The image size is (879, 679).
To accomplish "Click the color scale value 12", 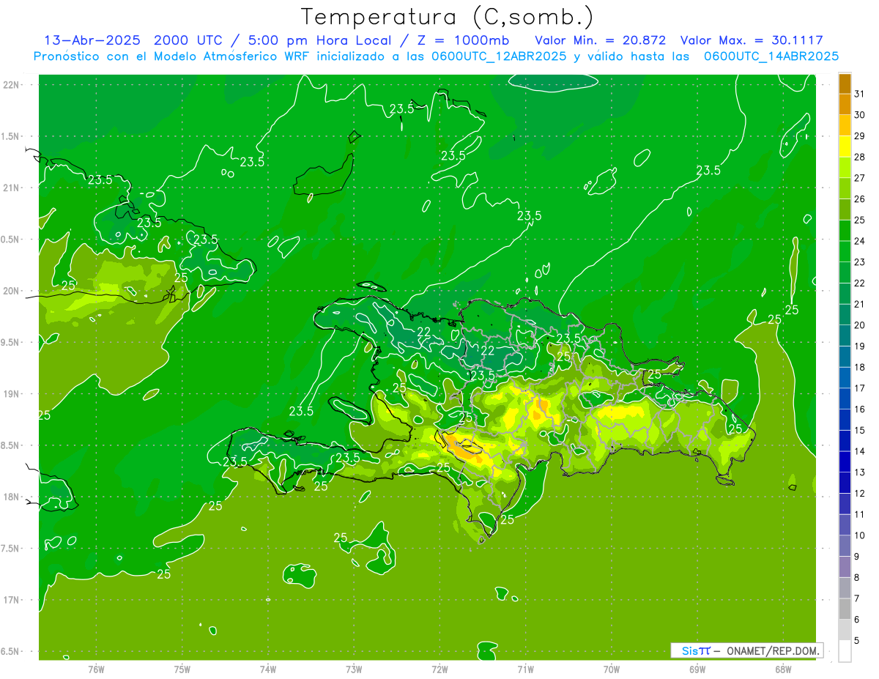I will click(x=859, y=494).
